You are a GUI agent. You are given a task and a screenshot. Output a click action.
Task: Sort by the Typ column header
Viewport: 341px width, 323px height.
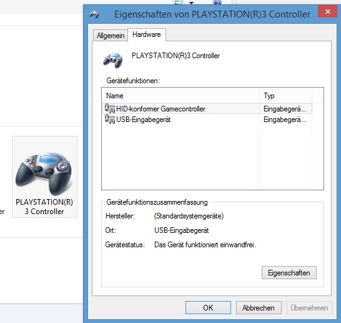coord(285,96)
